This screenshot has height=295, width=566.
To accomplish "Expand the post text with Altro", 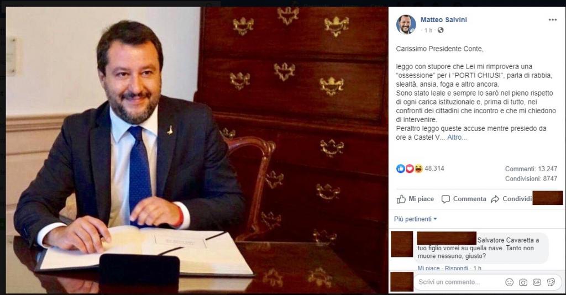I will tap(457, 138).
